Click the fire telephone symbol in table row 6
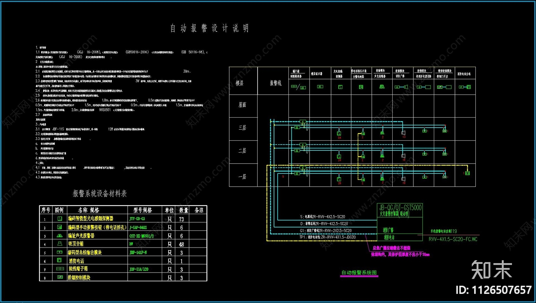The image size is (536, 303). point(59,260)
